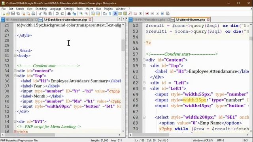
Task: Close the A4-DashBoard-Attendance.php tab
Action: (90, 20)
